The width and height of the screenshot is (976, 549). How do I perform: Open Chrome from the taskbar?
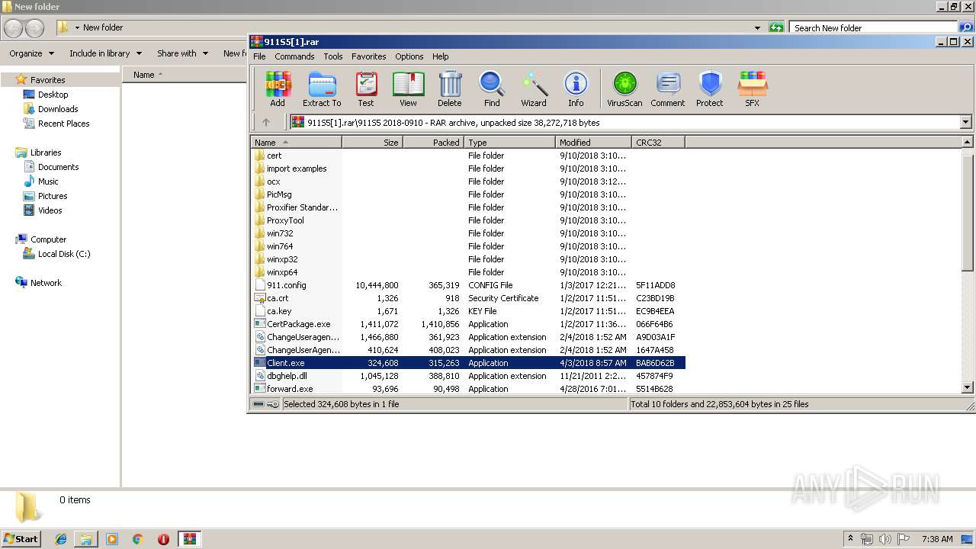click(137, 539)
